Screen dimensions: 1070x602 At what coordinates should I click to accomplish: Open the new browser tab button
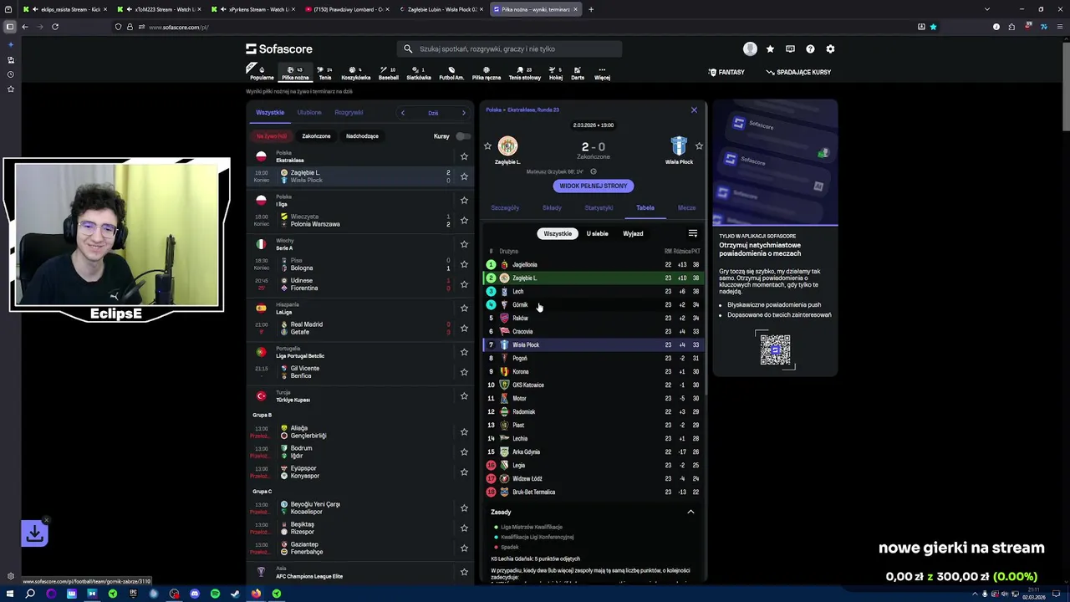[x=591, y=9]
